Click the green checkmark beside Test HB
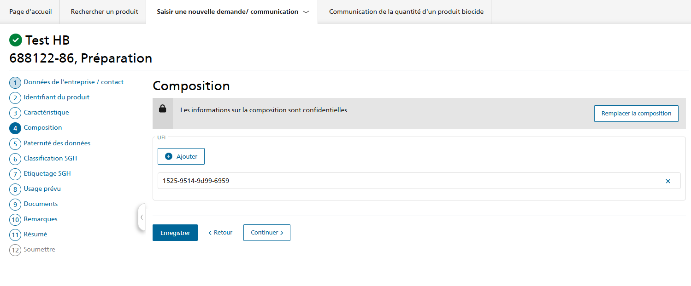This screenshot has height=286, width=691. [16, 40]
